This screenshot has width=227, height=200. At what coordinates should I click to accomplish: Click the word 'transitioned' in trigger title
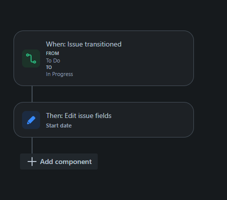[103, 44]
